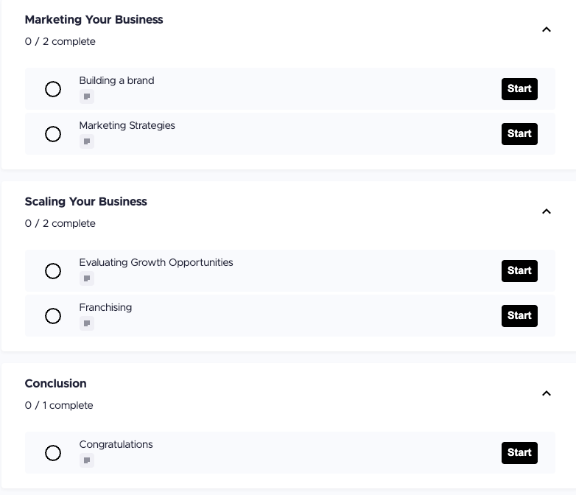Start the Building a brand lesson

(519, 89)
